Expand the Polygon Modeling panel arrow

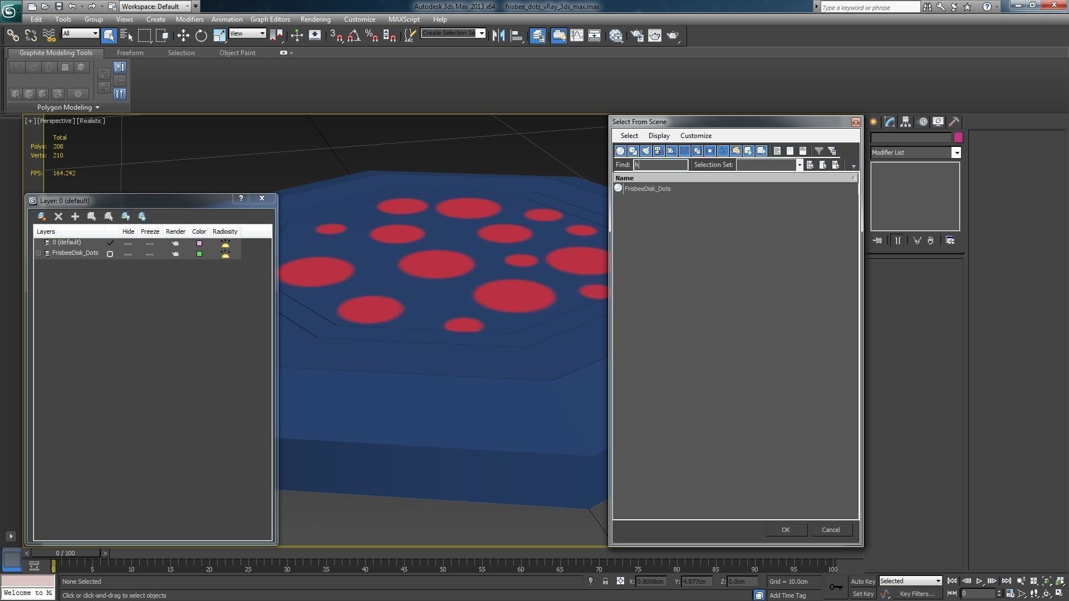[97, 107]
